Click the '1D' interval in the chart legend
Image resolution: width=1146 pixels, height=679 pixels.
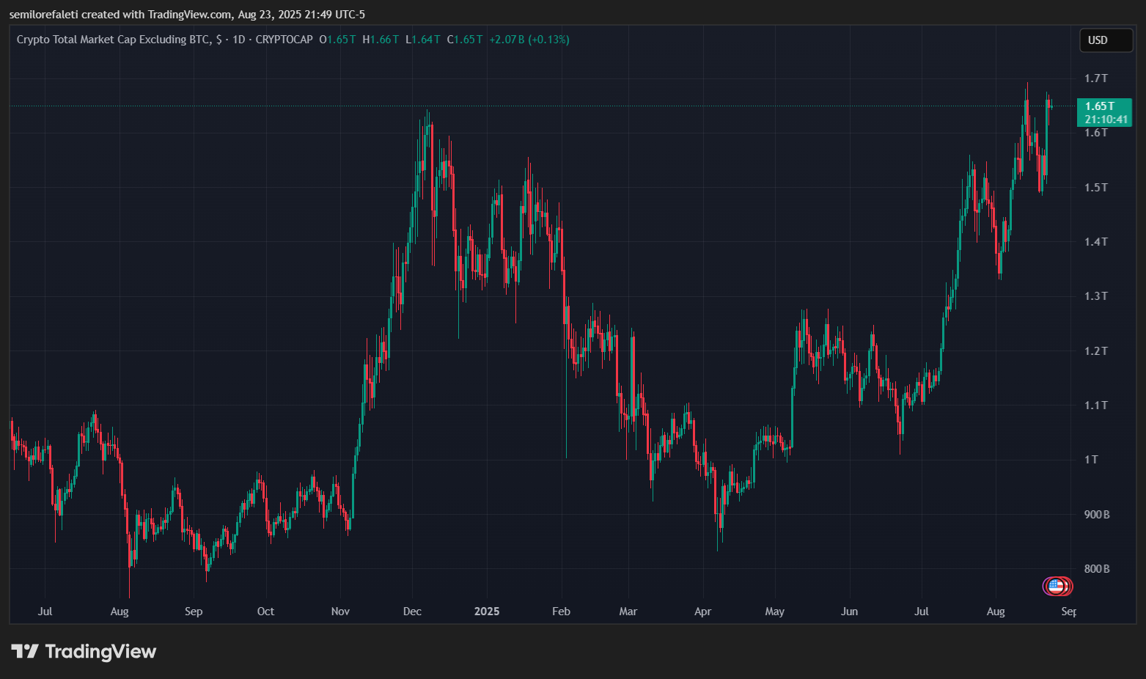pos(239,40)
